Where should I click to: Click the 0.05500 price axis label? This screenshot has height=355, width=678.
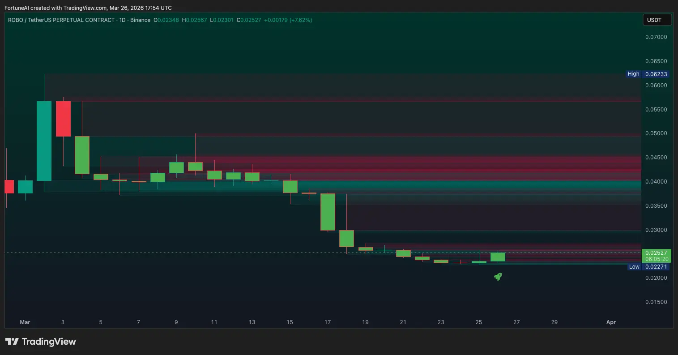(x=656, y=110)
